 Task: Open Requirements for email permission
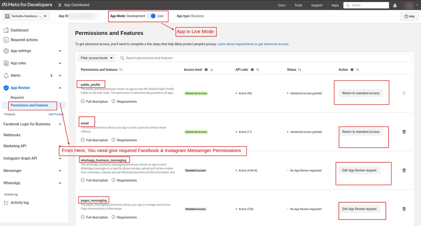[124, 140]
